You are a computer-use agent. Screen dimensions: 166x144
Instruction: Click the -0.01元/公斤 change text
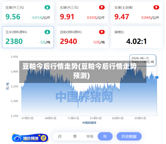tap(41, 18)
